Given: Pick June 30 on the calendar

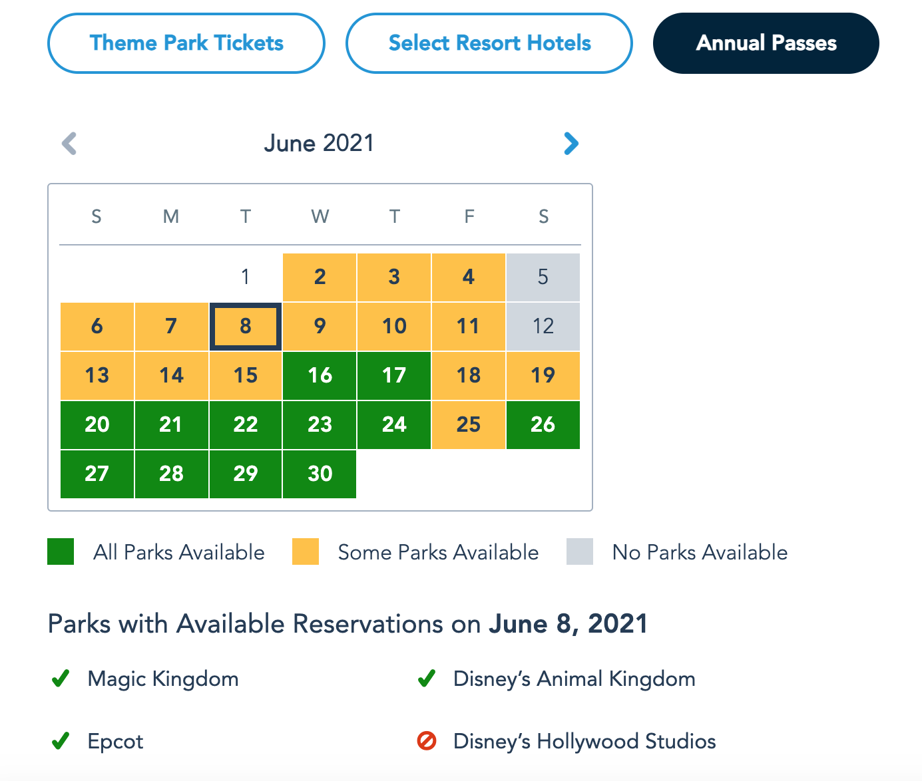Looking at the screenshot, I should pyautogui.click(x=320, y=474).
